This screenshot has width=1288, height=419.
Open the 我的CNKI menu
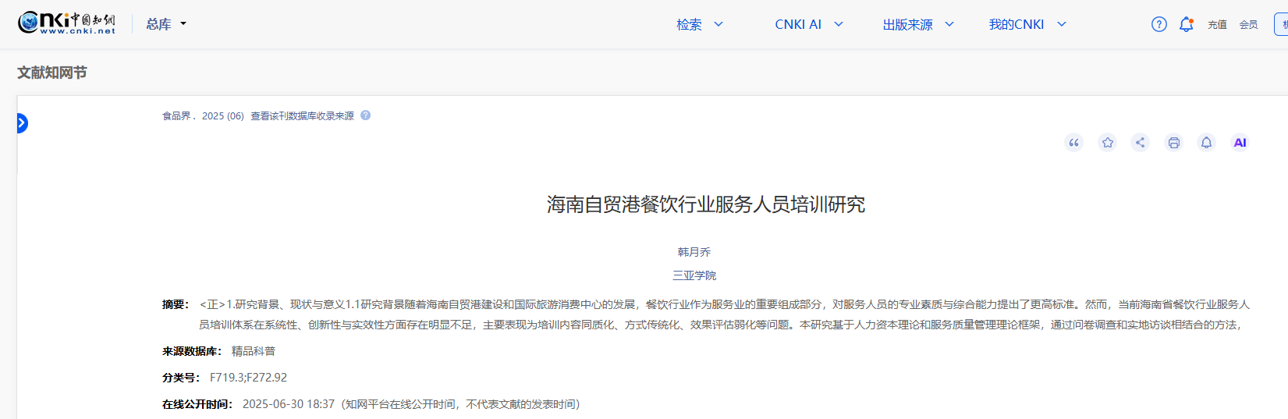(1027, 24)
